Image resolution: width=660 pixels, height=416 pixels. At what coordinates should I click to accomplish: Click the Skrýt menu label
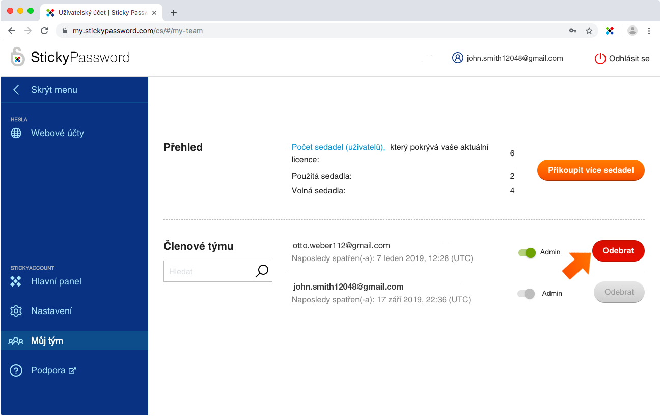click(x=54, y=90)
